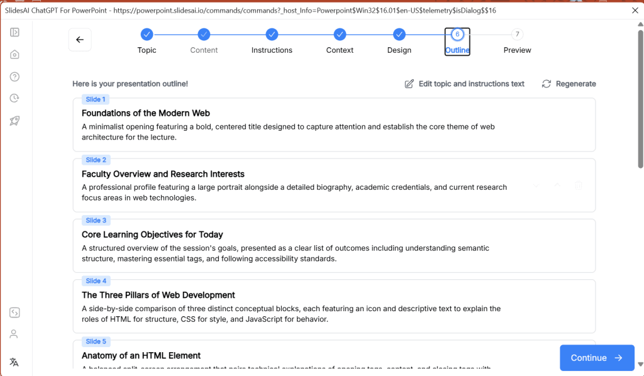Open the help question mark icon
Screen dimensions: 644x376
pos(14,77)
